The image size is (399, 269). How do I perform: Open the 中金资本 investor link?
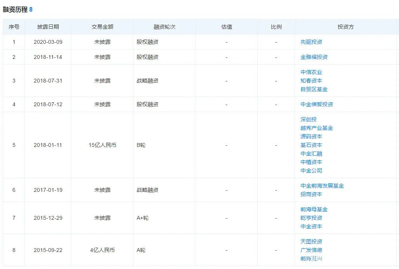311,226
